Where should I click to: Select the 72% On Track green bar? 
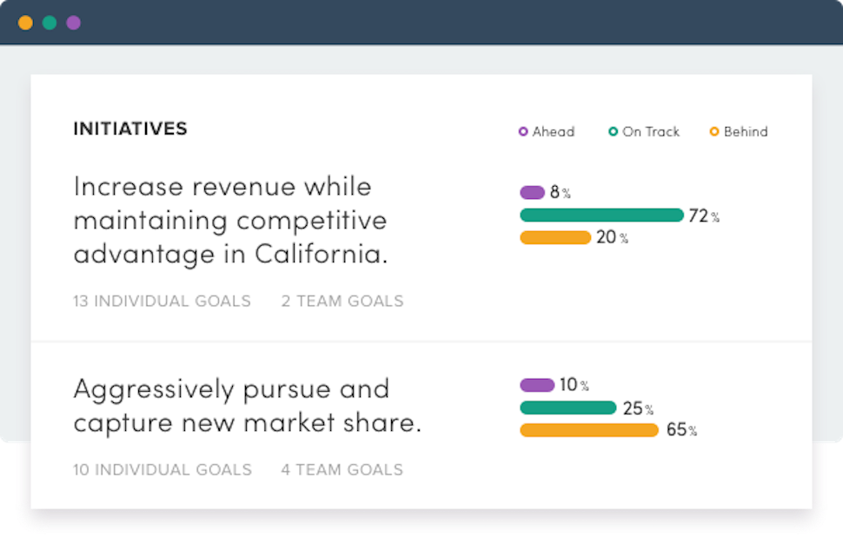coord(601,215)
